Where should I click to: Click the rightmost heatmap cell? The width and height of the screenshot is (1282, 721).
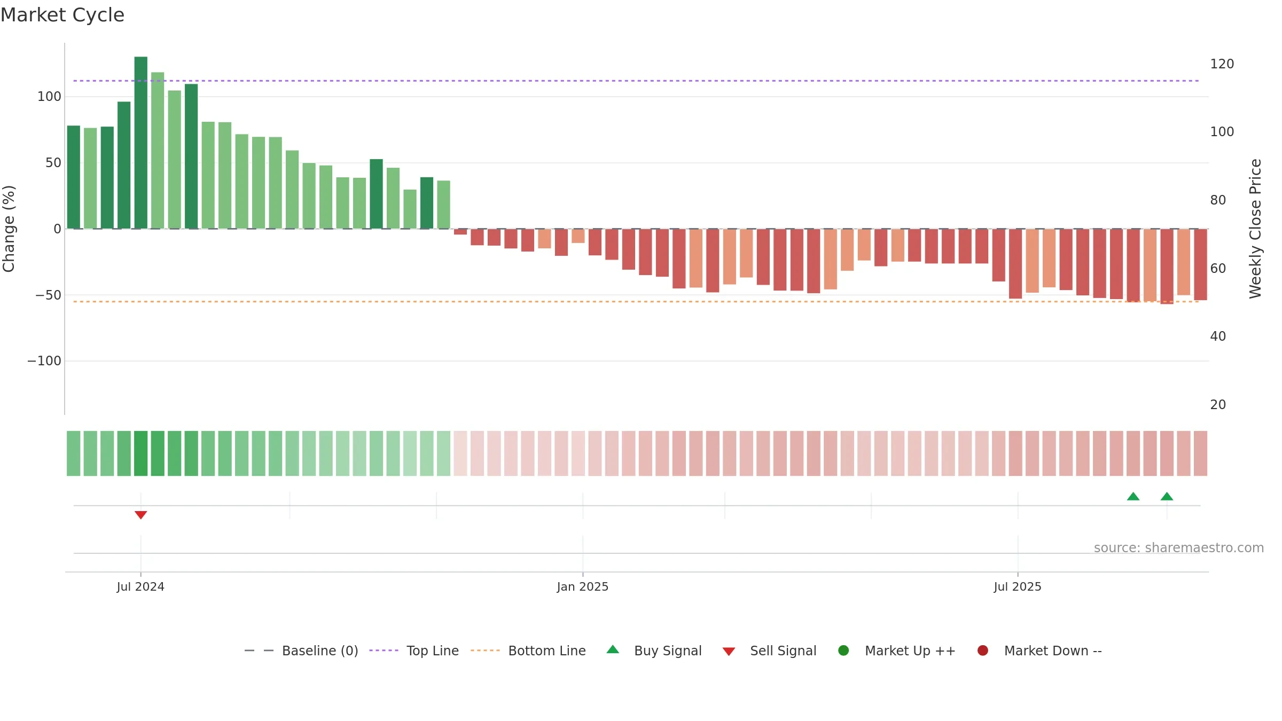click(1201, 453)
